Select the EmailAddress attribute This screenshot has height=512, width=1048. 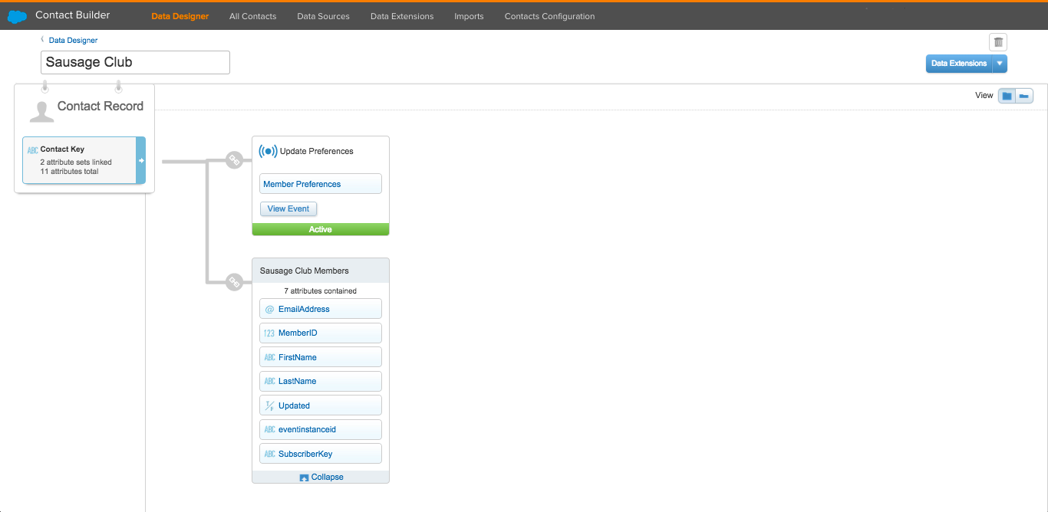point(321,309)
